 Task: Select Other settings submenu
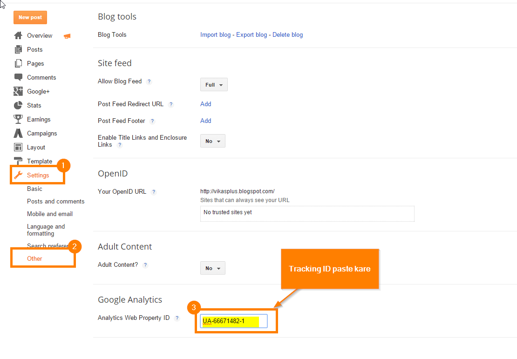coord(34,259)
